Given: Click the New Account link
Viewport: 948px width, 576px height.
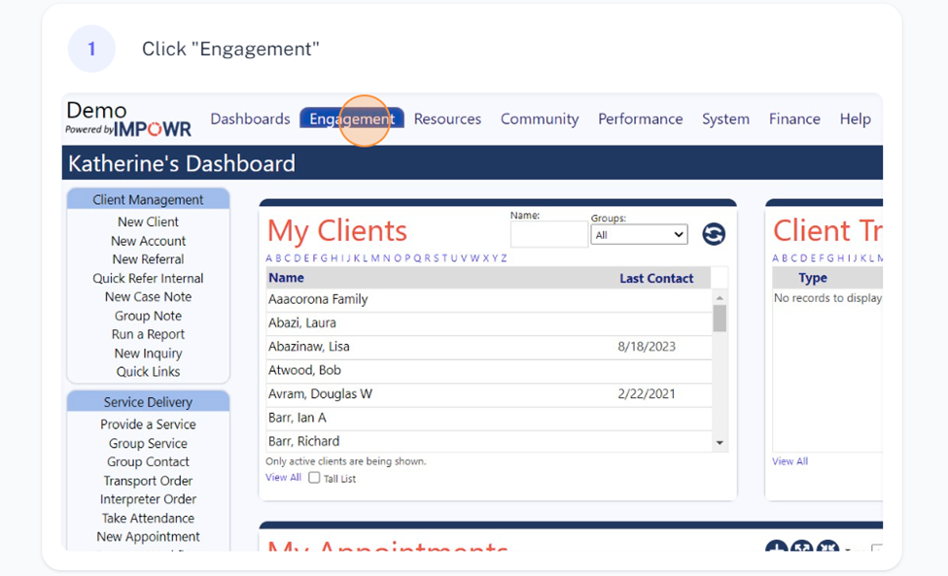Looking at the screenshot, I should point(148,241).
